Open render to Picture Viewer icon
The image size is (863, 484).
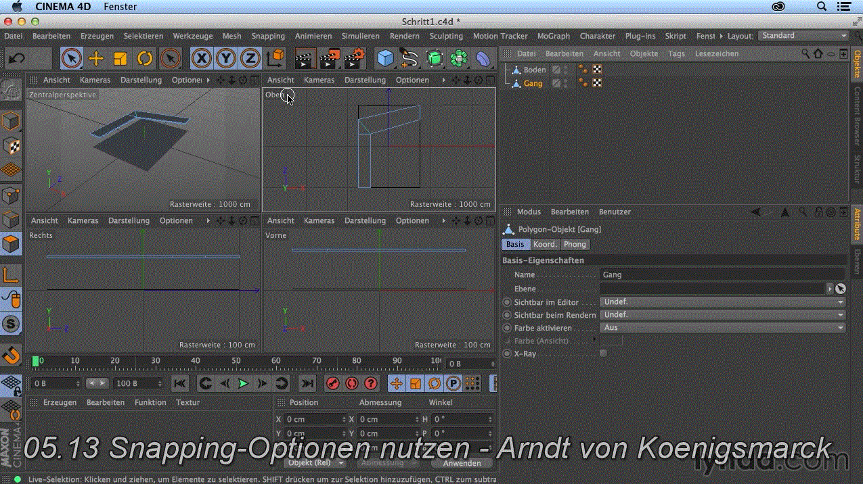tap(329, 59)
